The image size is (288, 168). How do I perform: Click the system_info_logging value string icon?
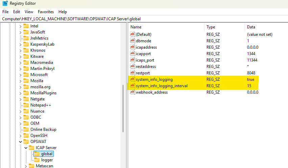132,79
